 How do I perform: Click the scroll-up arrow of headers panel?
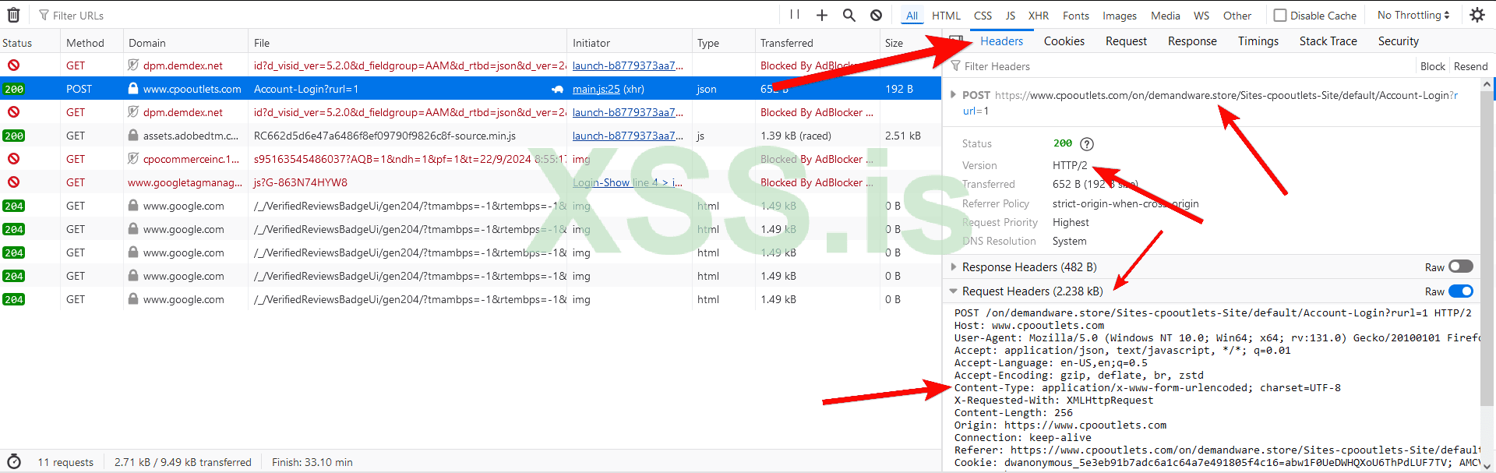coord(1487,84)
